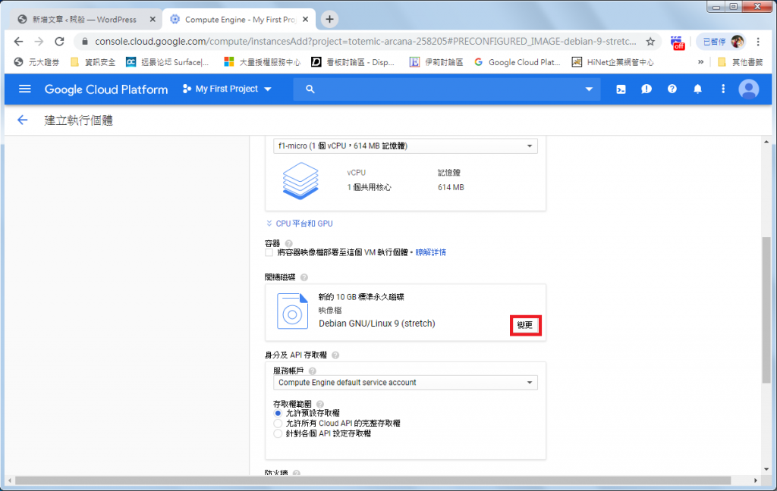Viewport: 777px width, 491px height.
Task: View site info via the address bar lock icon
Action: click(x=85, y=42)
